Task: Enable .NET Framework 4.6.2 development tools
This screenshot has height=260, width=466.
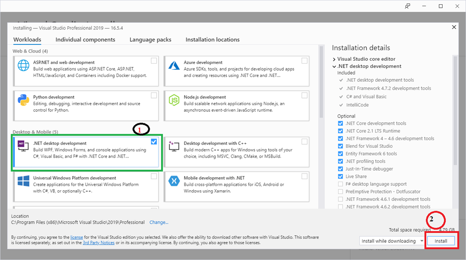Action: [x=340, y=206]
